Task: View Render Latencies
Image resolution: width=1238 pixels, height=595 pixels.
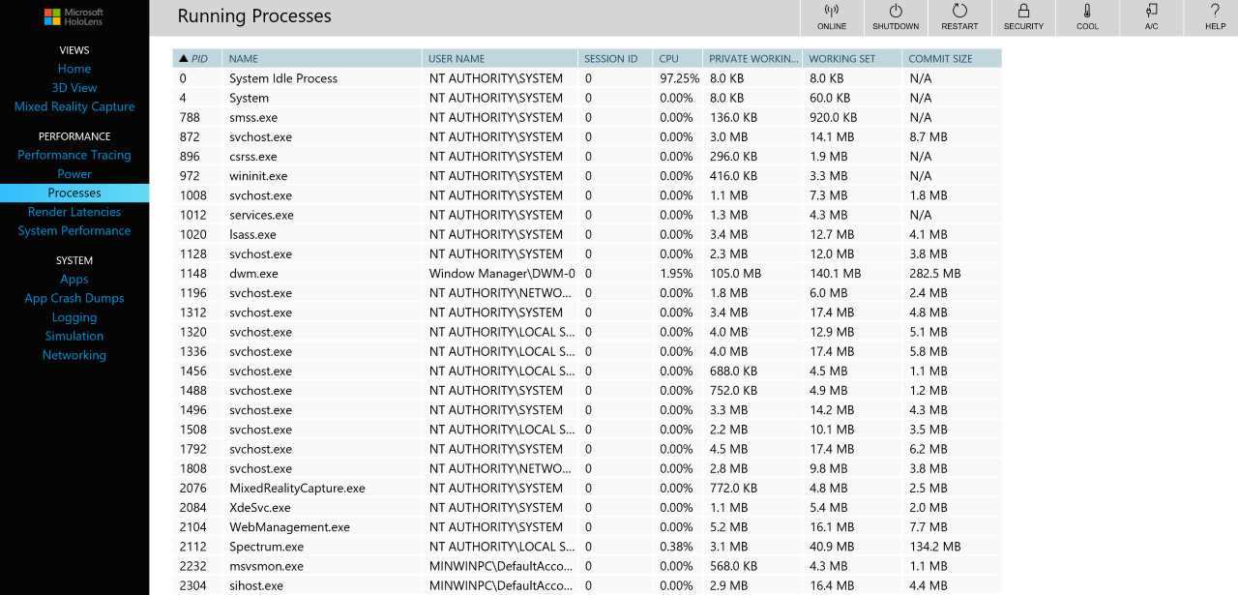Action: [x=74, y=212]
